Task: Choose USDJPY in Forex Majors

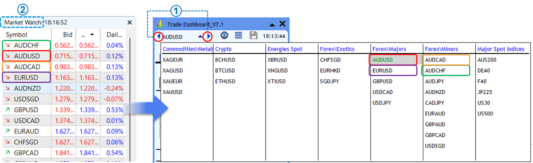Action: pyautogui.click(x=382, y=103)
